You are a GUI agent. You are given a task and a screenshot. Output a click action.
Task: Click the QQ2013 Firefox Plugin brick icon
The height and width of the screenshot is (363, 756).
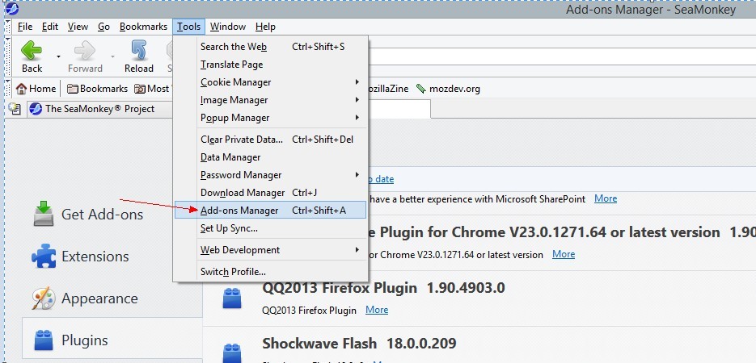[x=233, y=298]
